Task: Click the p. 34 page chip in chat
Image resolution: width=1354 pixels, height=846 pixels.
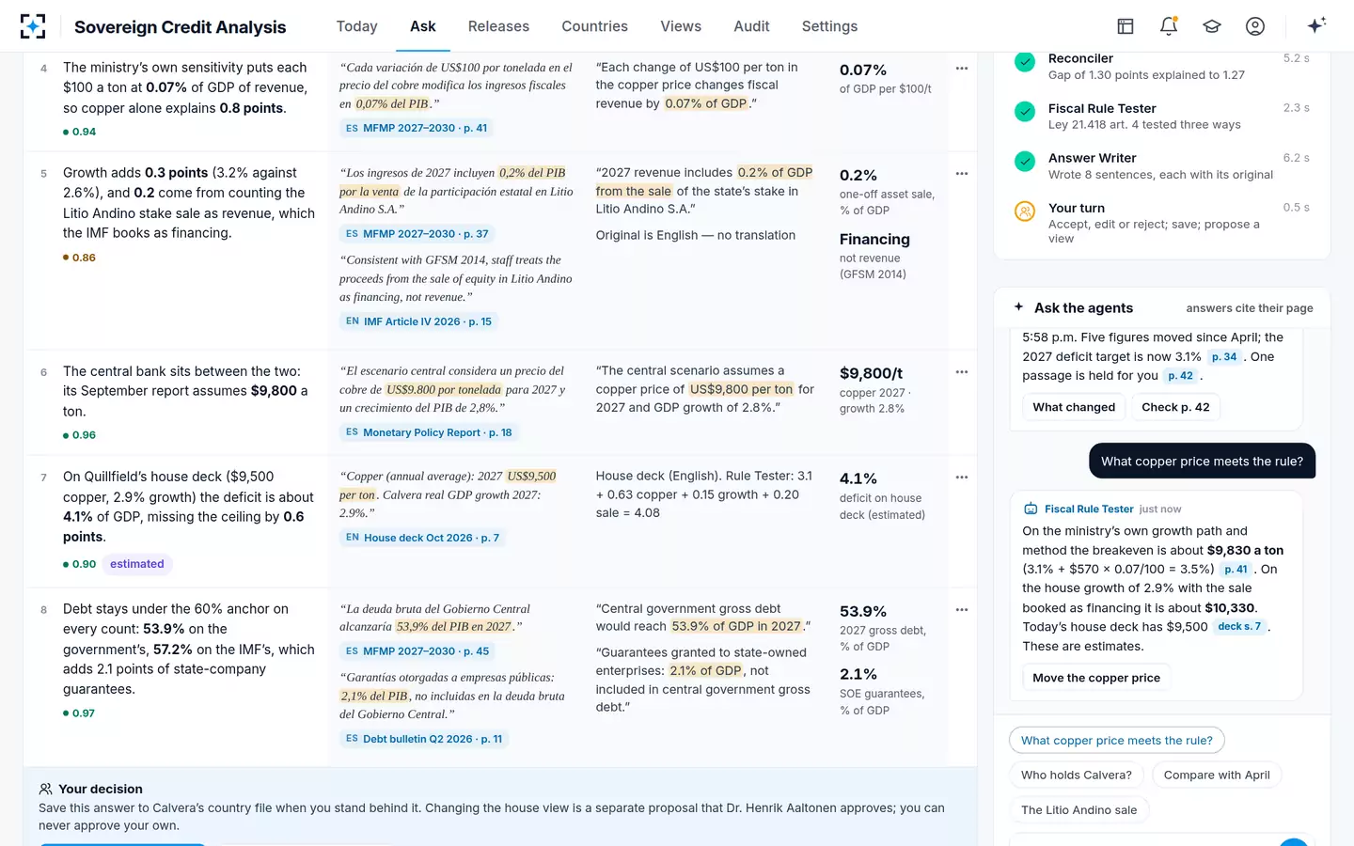Action: (x=1224, y=357)
